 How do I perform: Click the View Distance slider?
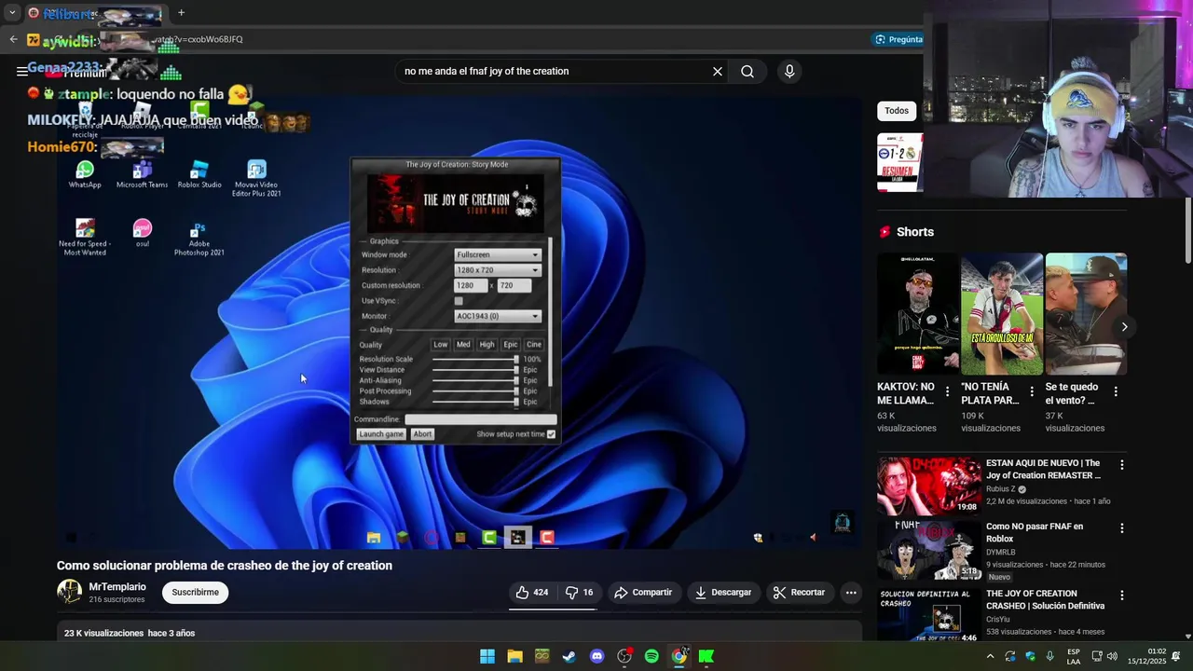pos(475,370)
